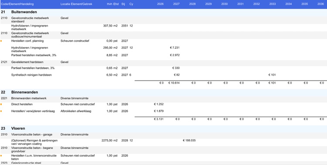Click the € 188.035 coating cost cell
Screen dimensions: 327x165
coord(189,141)
